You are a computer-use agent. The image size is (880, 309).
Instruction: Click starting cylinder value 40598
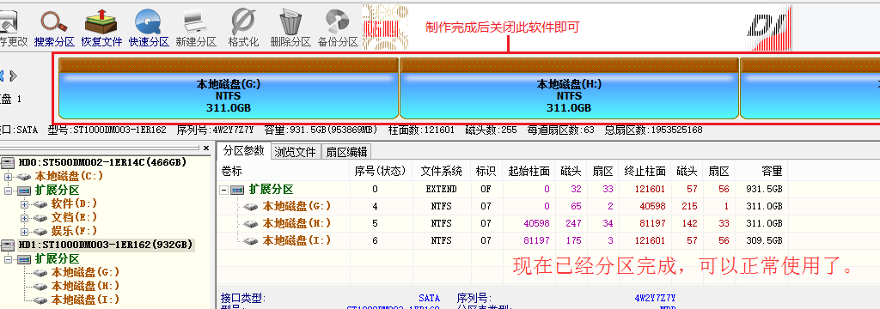click(536, 224)
